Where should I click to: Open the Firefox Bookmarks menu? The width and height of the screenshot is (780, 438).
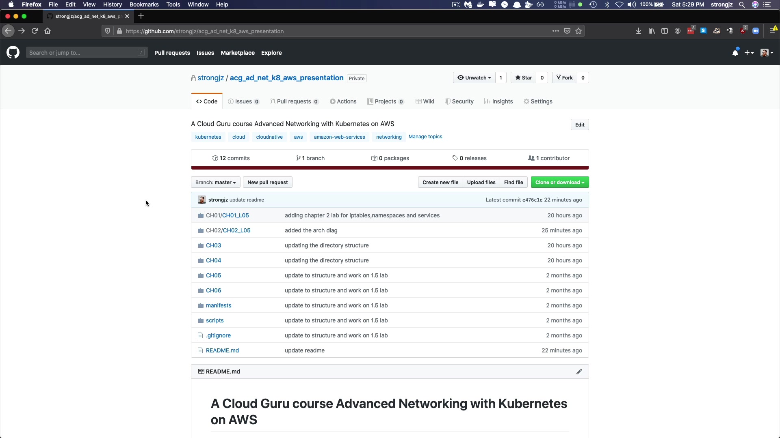[144, 4]
